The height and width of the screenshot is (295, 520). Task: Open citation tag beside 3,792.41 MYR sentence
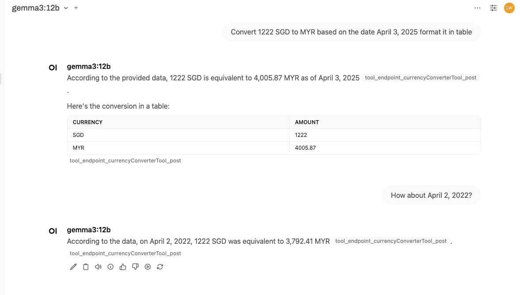[391, 241]
